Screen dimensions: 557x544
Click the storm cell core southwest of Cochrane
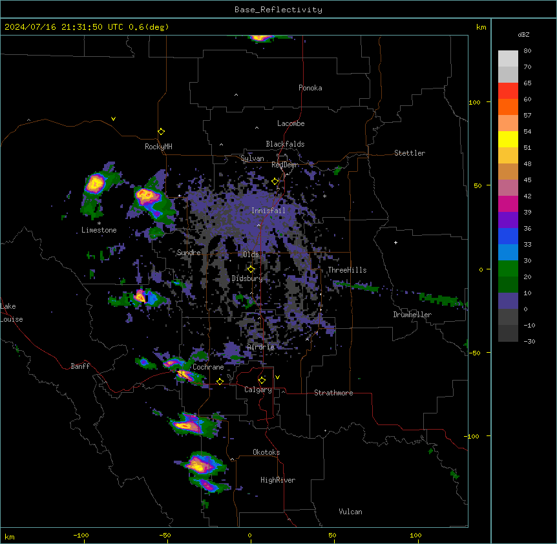[184, 374]
